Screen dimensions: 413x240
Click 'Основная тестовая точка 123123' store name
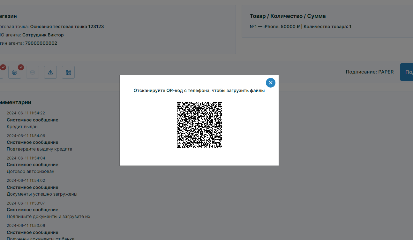(67, 27)
